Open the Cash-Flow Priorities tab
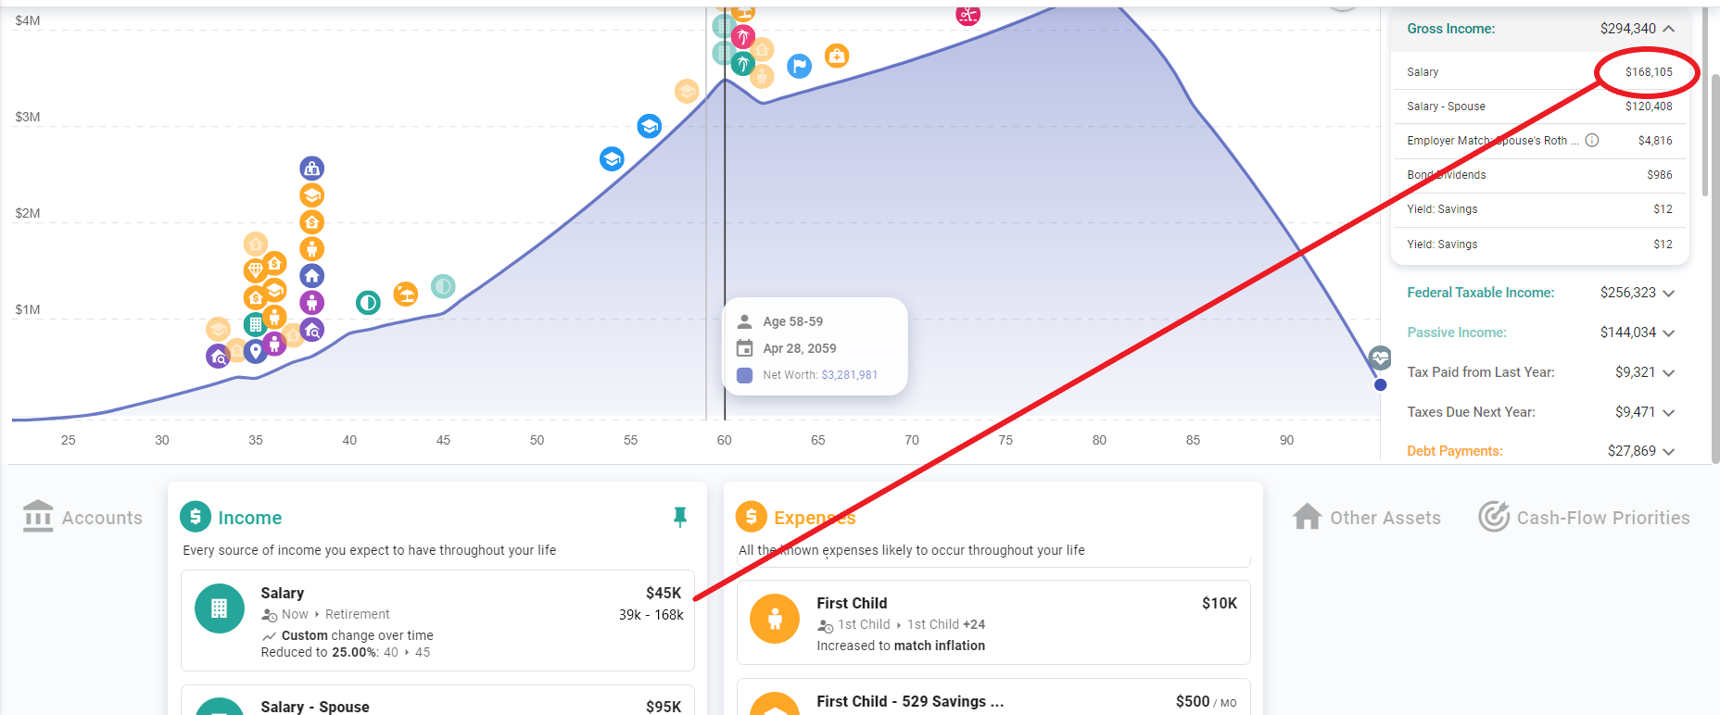1720x715 pixels. (1584, 518)
